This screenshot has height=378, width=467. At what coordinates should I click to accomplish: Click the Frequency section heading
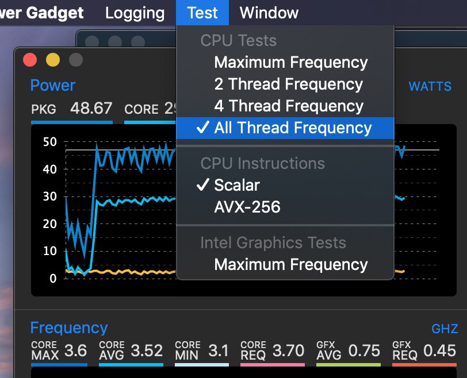[x=69, y=328]
